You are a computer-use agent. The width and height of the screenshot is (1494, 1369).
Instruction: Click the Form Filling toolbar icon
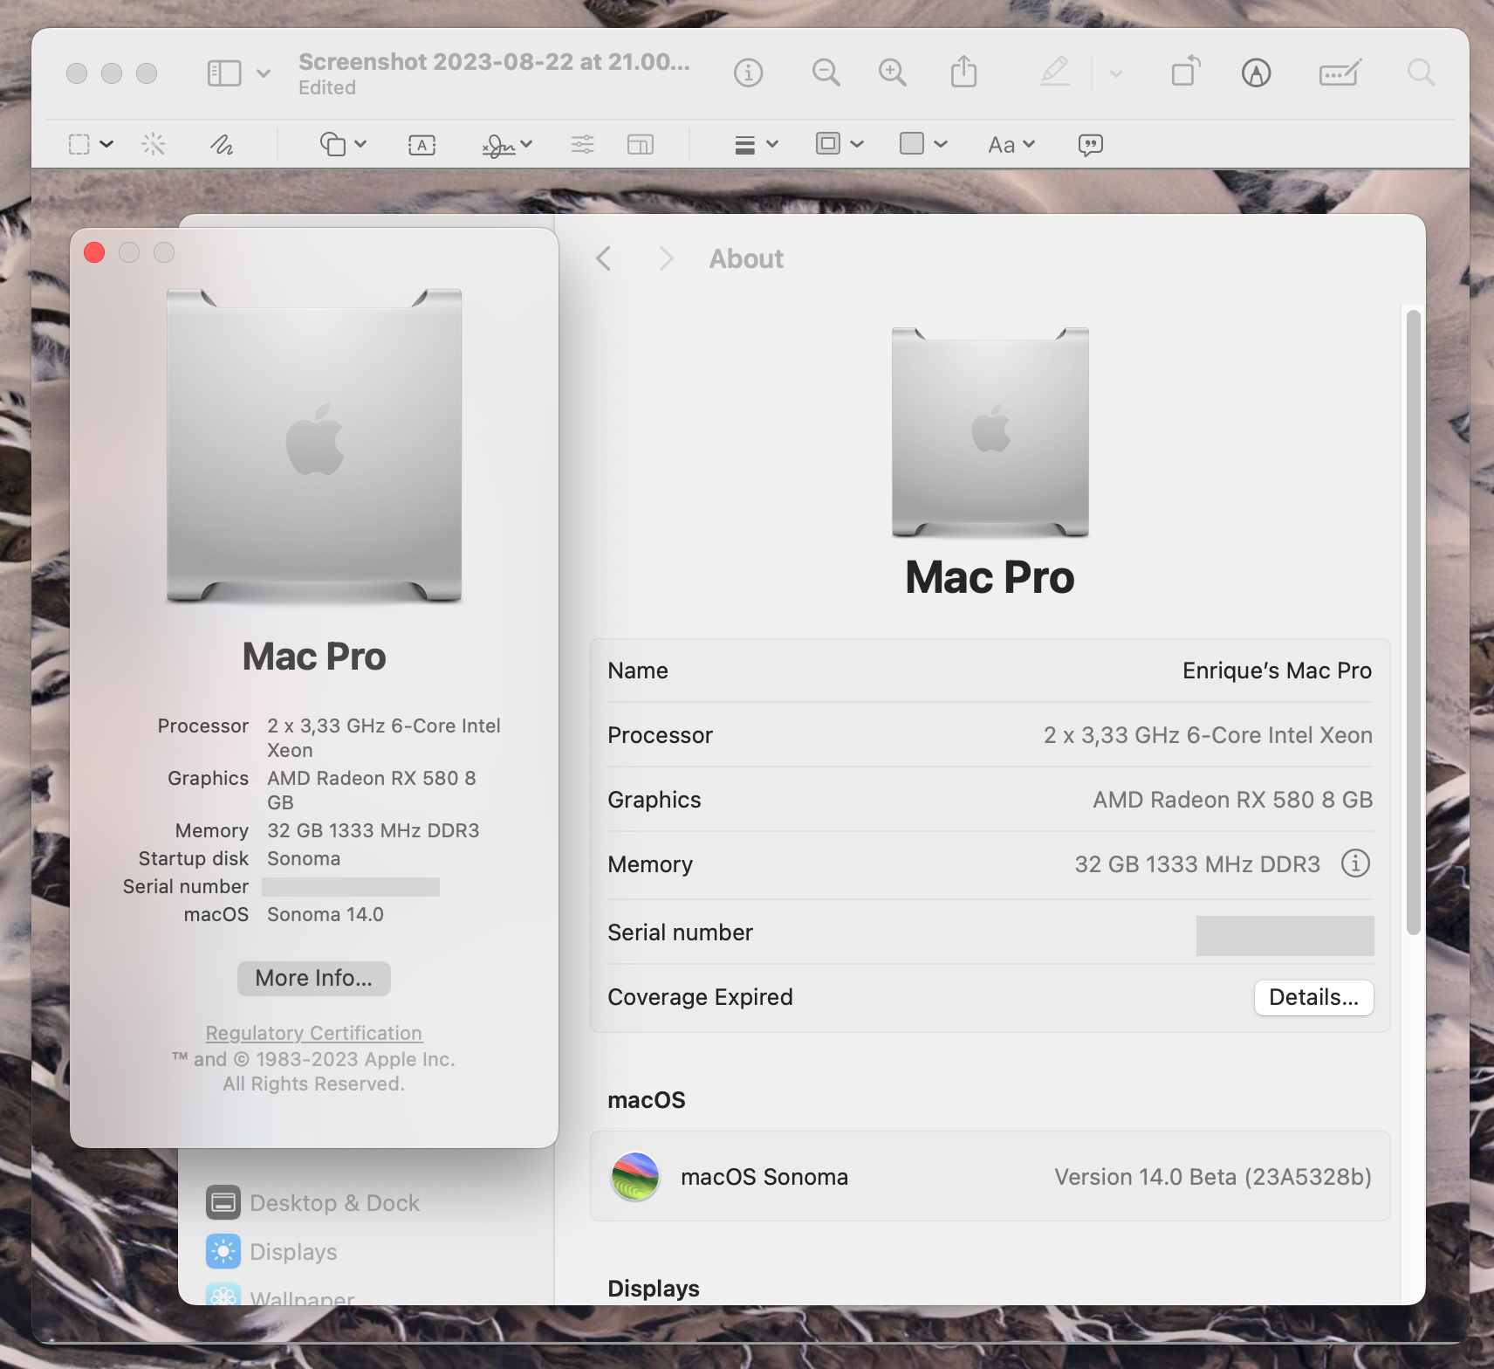pyautogui.click(x=1340, y=73)
